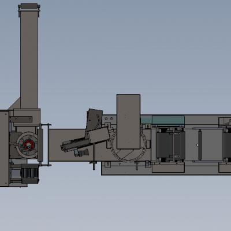Select the triangular gusset beside the chute
The height and width of the screenshot is (231, 231).
coord(16,105)
